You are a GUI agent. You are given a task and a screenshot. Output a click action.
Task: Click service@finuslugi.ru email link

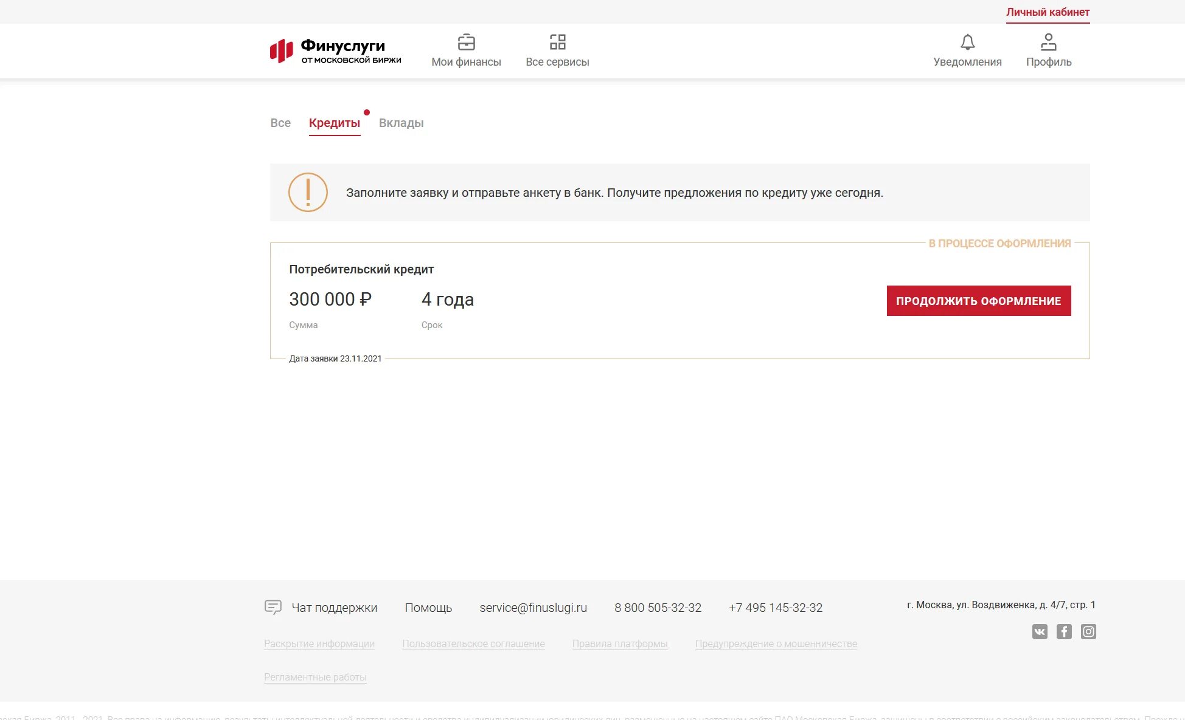tap(533, 608)
